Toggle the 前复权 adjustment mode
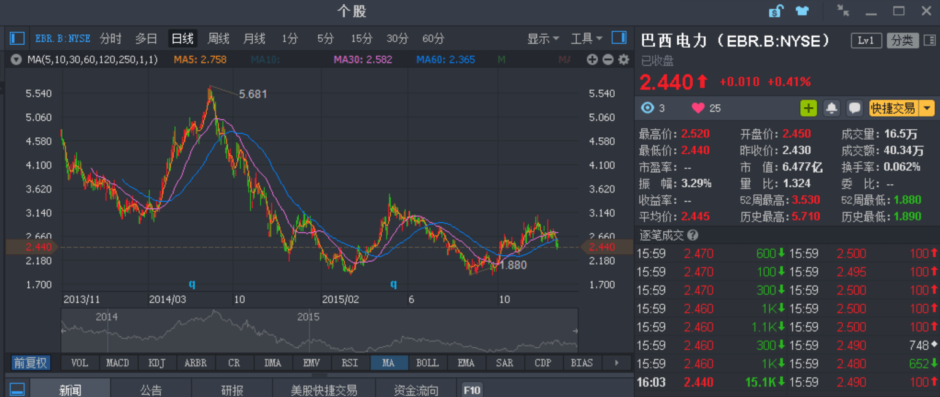 tap(29, 363)
